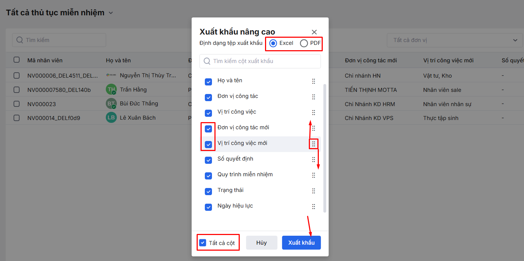Select the Excel export format
The height and width of the screenshot is (261, 524).
coord(273,43)
